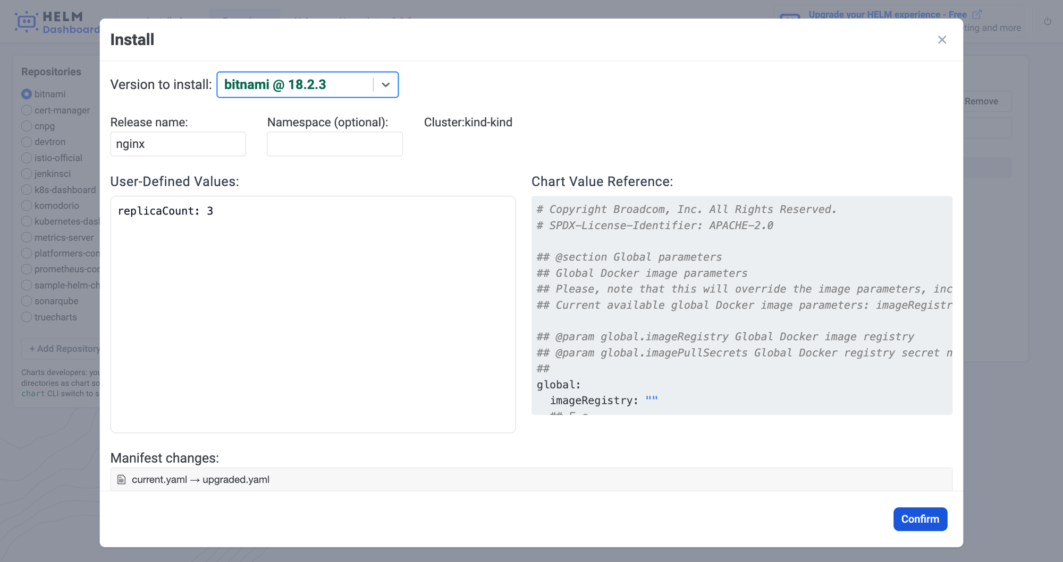Click the Cluster:kind-kind label
1063x562 pixels.
coord(468,123)
